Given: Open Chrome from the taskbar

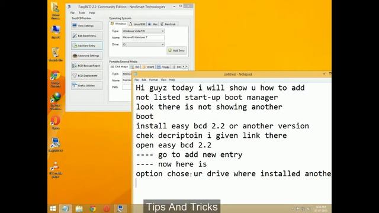Looking at the screenshot, I should [x=93, y=208].
